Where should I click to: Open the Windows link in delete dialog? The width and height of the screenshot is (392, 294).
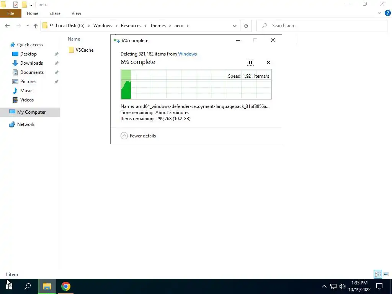point(187,54)
